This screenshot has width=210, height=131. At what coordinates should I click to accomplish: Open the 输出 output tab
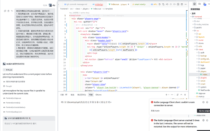click(72, 95)
